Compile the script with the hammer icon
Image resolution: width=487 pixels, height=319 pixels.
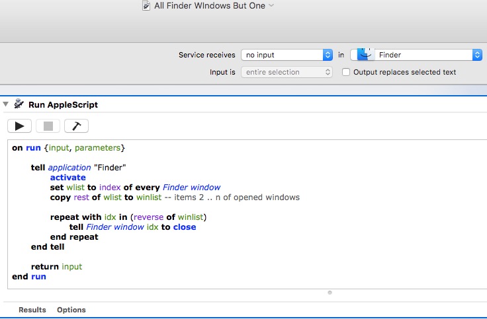(x=76, y=126)
